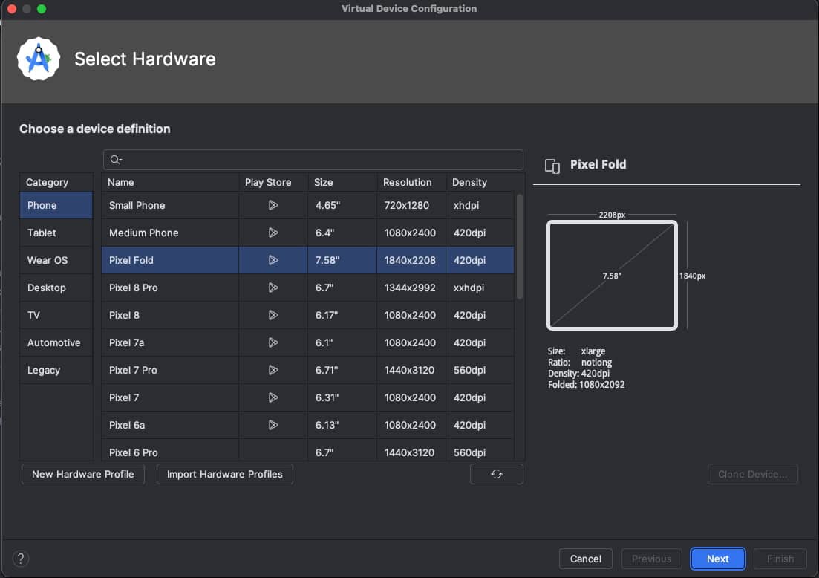Click the New Hardware Profile button
This screenshot has width=819, height=578.
(82, 474)
